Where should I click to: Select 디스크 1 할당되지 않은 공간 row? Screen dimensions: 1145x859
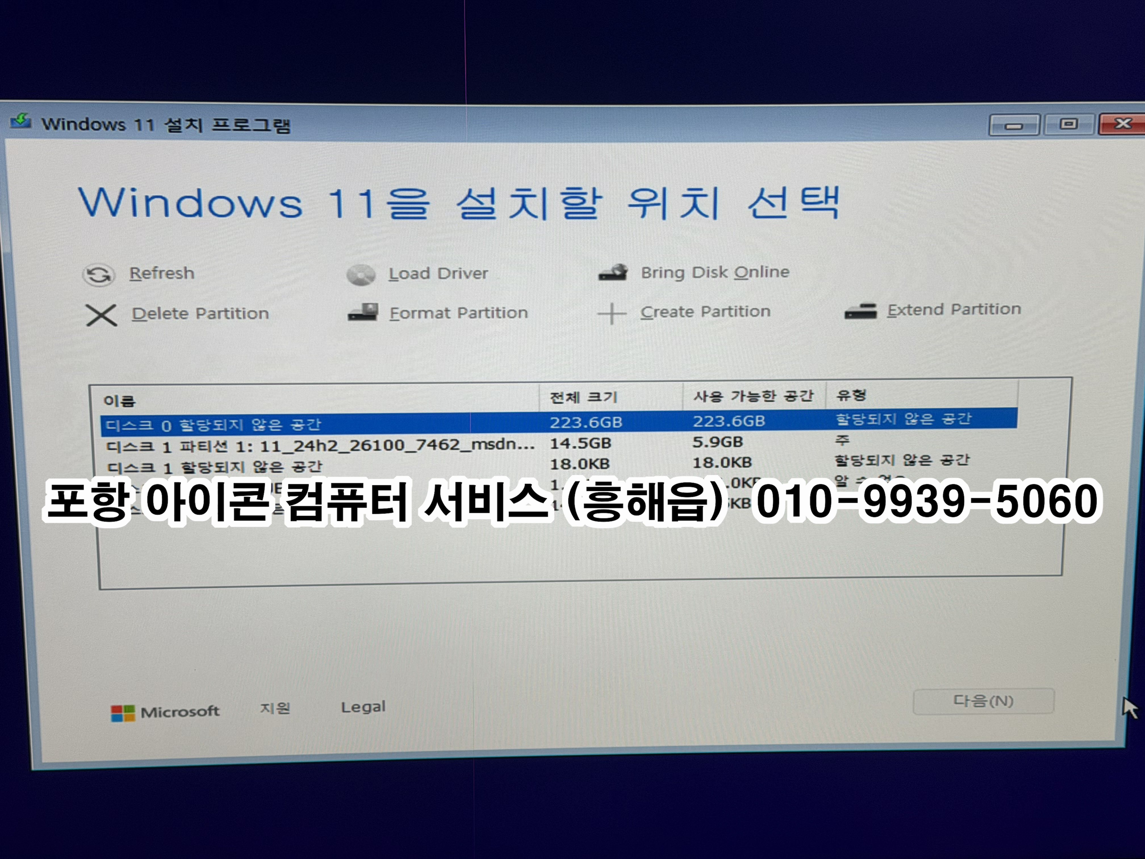tap(559, 464)
